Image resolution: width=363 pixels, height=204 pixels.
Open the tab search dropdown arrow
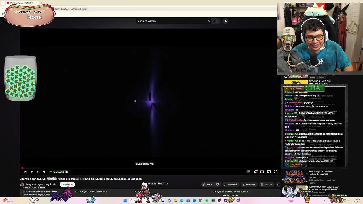[x=3, y=3]
